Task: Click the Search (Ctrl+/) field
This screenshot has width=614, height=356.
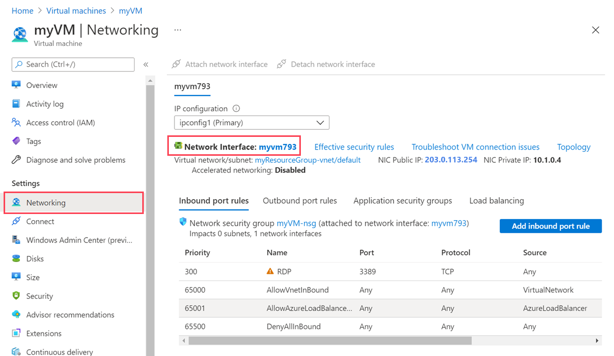Action: click(x=73, y=64)
